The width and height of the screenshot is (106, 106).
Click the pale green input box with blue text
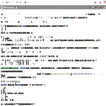click(x=61, y=74)
